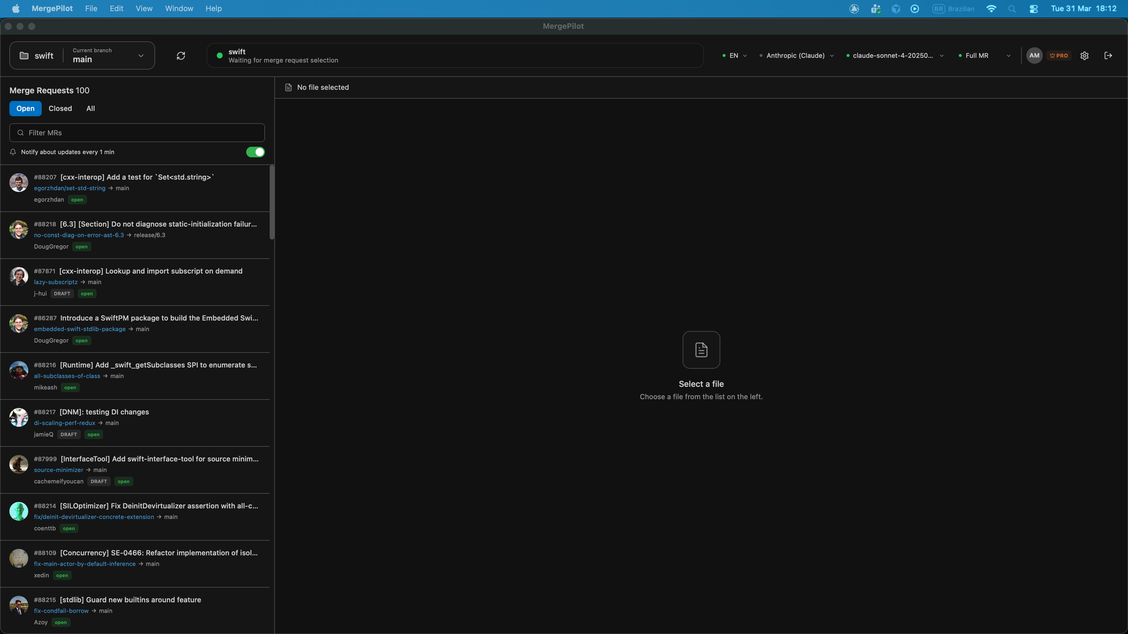Click the swift folder icon in branch selector
The width and height of the screenshot is (1128, 634).
pyautogui.click(x=24, y=55)
